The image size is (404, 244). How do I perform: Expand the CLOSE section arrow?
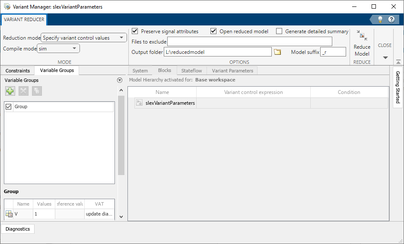(x=385, y=58)
